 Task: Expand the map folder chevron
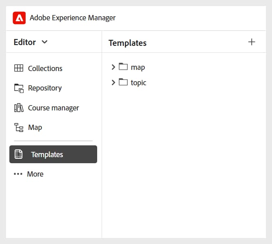coord(113,67)
